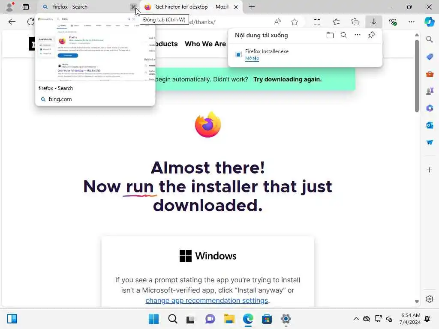Click the Read aloud icon
The image size is (439, 329).
pos(277,22)
